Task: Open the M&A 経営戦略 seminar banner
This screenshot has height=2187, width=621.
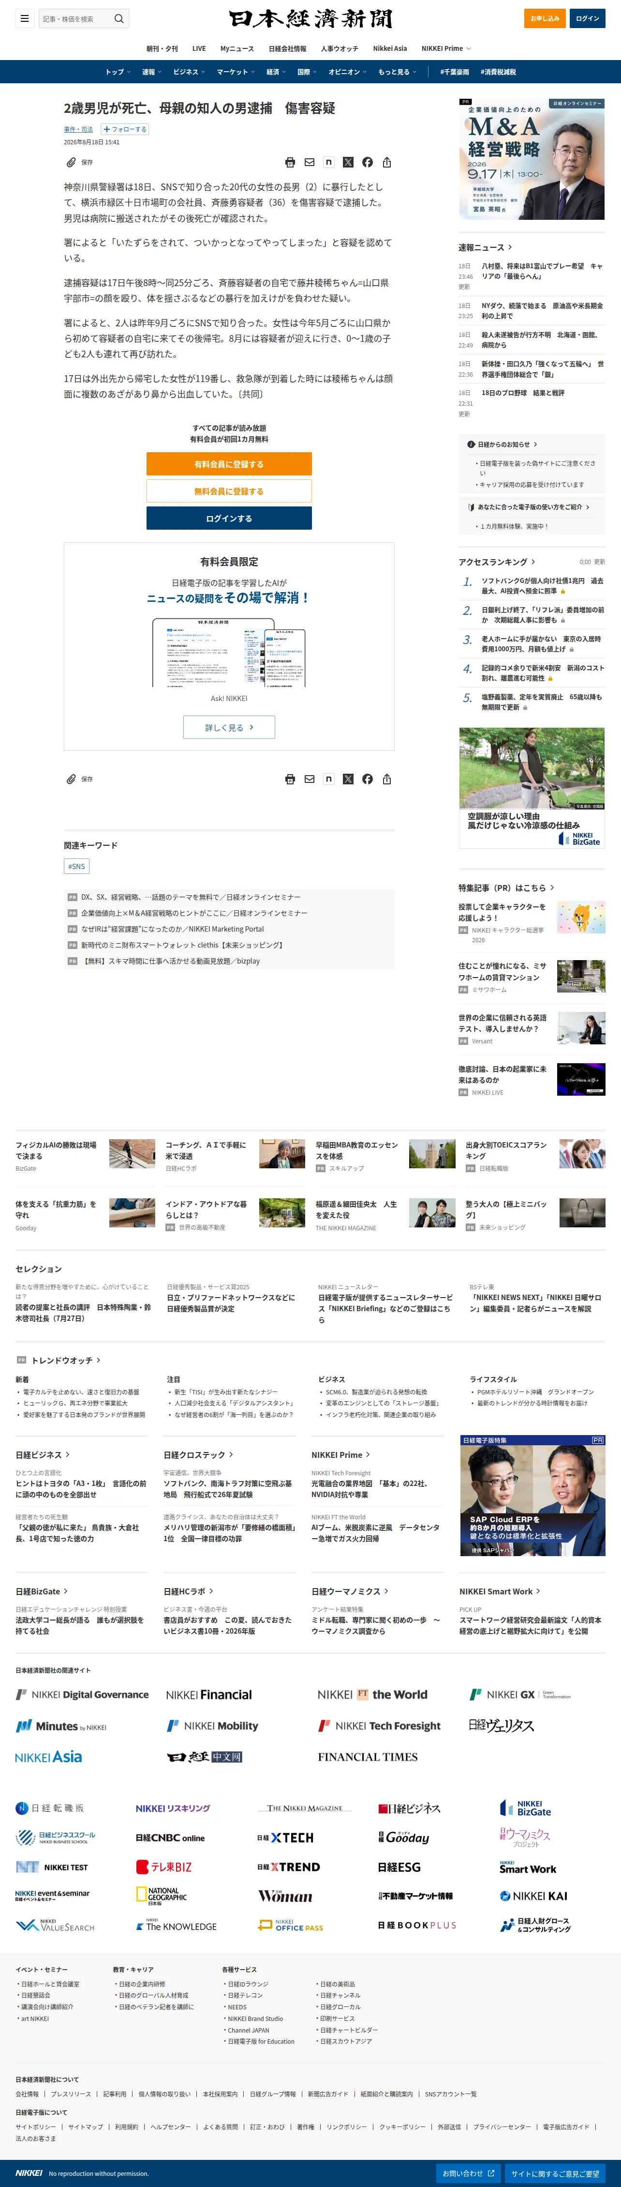Action: point(532,159)
